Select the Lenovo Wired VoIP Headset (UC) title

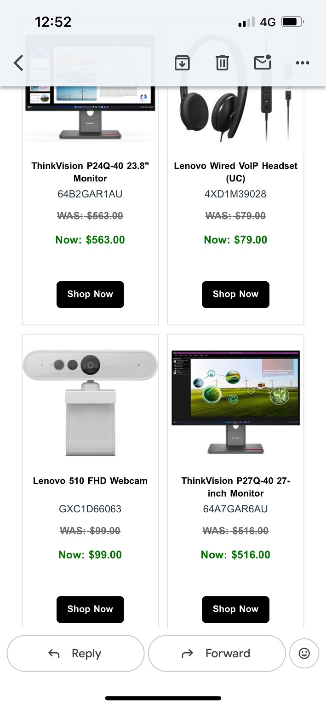(235, 172)
